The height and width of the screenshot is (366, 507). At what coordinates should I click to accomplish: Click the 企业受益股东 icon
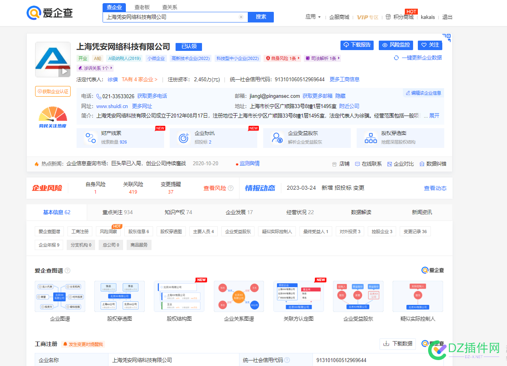pyautogui.click(x=277, y=138)
